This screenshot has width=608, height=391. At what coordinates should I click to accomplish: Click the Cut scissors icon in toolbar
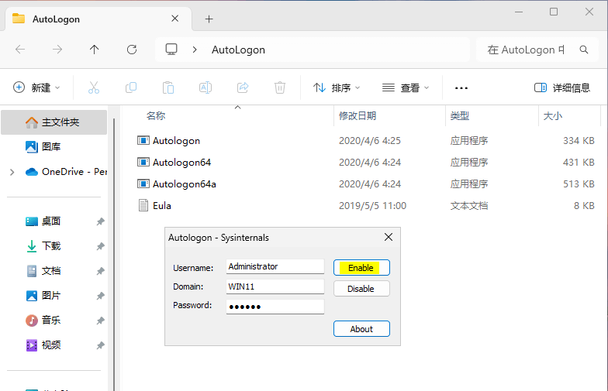tap(94, 87)
